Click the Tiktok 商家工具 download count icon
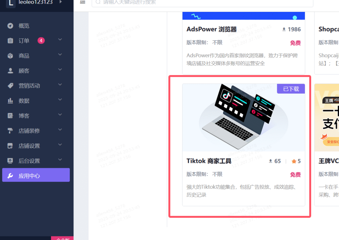The height and width of the screenshot is (240, 339). [270, 161]
